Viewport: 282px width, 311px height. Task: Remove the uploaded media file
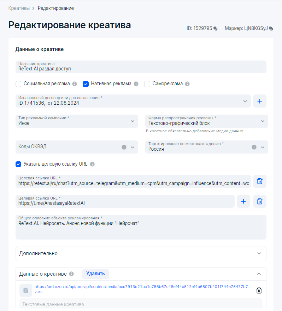(259, 290)
